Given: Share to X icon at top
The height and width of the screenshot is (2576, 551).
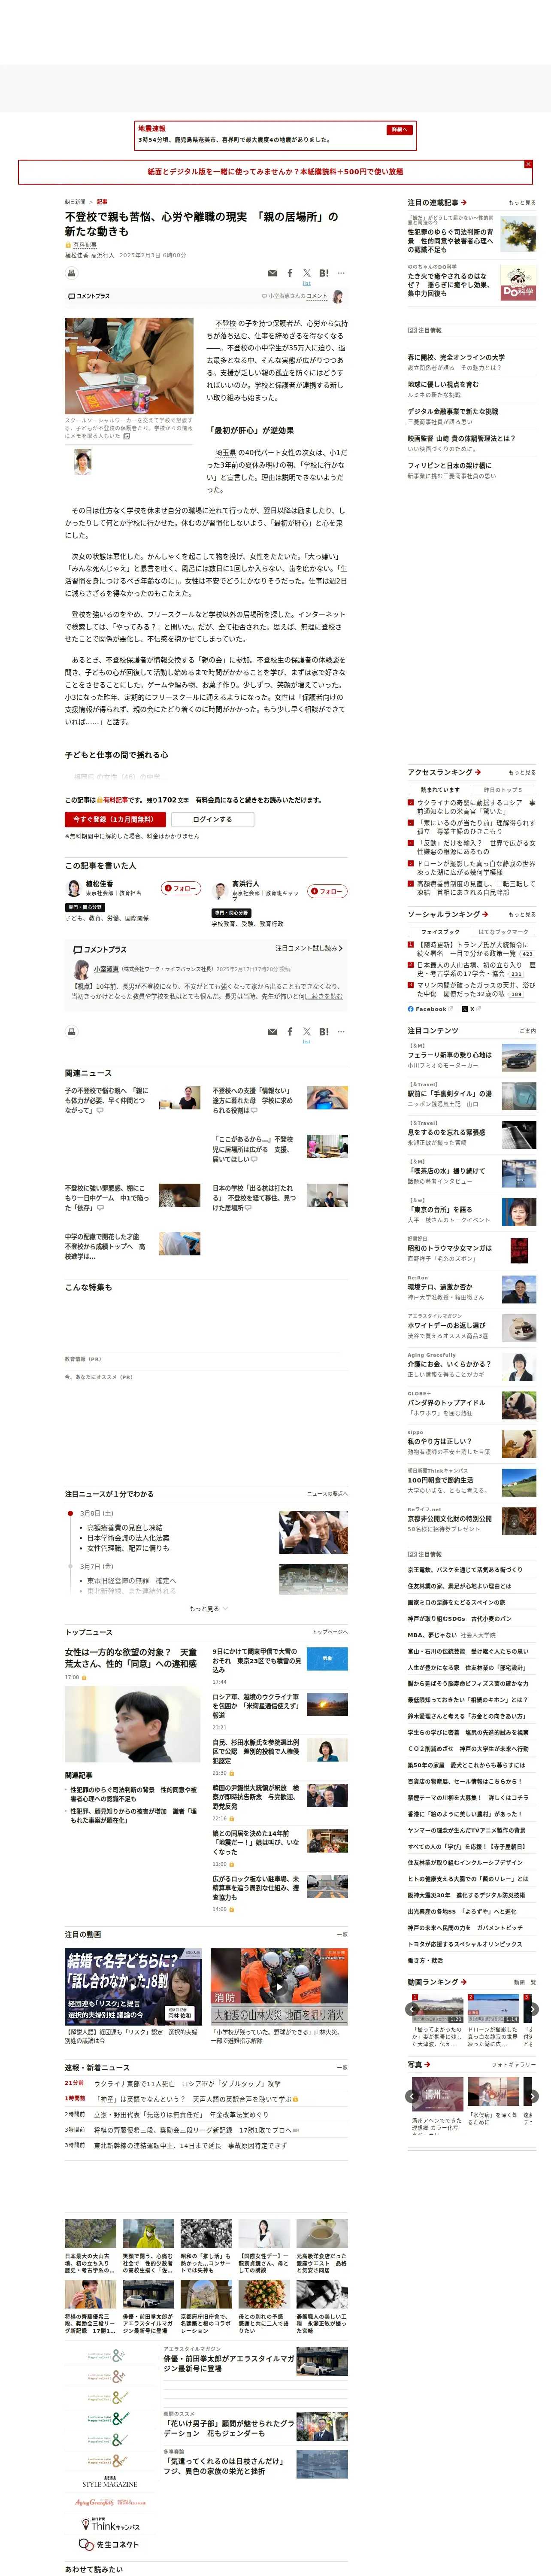Looking at the screenshot, I should (307, 273).
